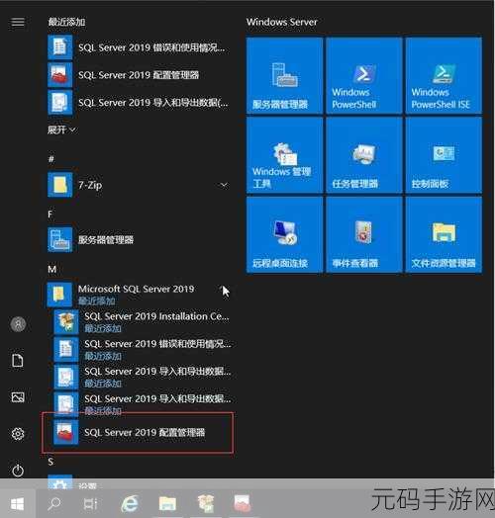Click the 最近添加 section heading
Image resolution: width=495 pixels, height=518 pixels.
click(66, 22)
